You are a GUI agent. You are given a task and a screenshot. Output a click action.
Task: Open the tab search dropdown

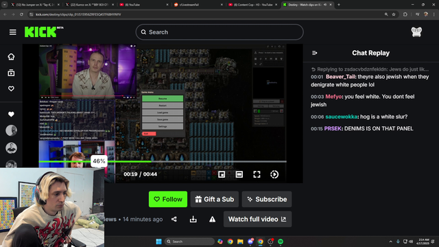[5, 5]
